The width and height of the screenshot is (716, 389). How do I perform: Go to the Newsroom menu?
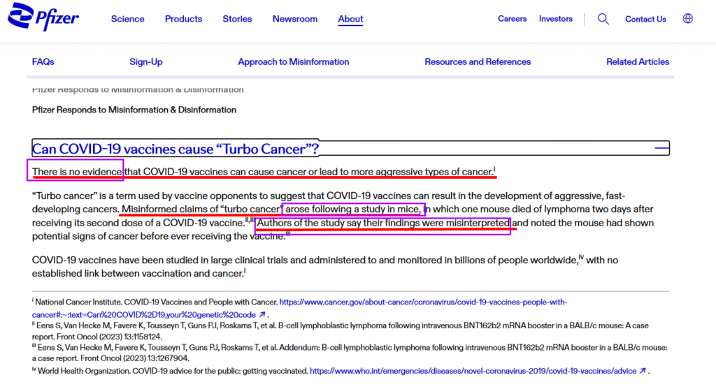[295, 19]
